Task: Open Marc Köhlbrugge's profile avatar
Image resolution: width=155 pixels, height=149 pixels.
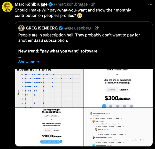Action: [x=7, y=7]
